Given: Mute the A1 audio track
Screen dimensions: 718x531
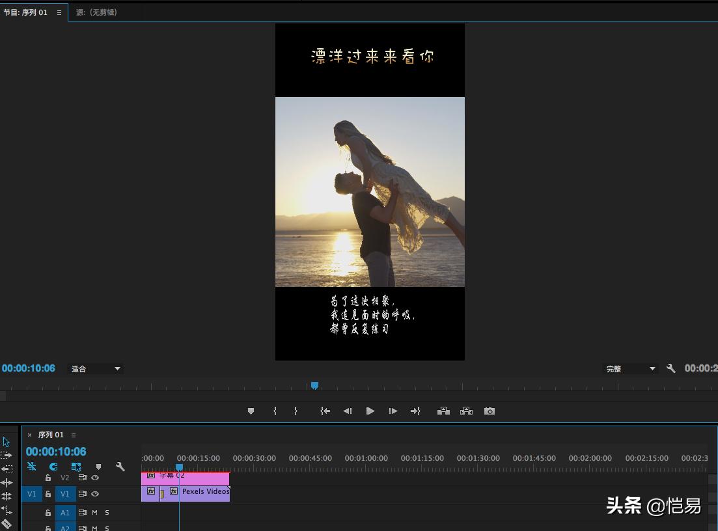Looking at the screenshot, I should click(x=94, y=513).
